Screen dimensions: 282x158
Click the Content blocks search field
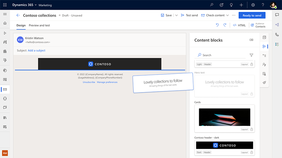[x=220, y=55]
